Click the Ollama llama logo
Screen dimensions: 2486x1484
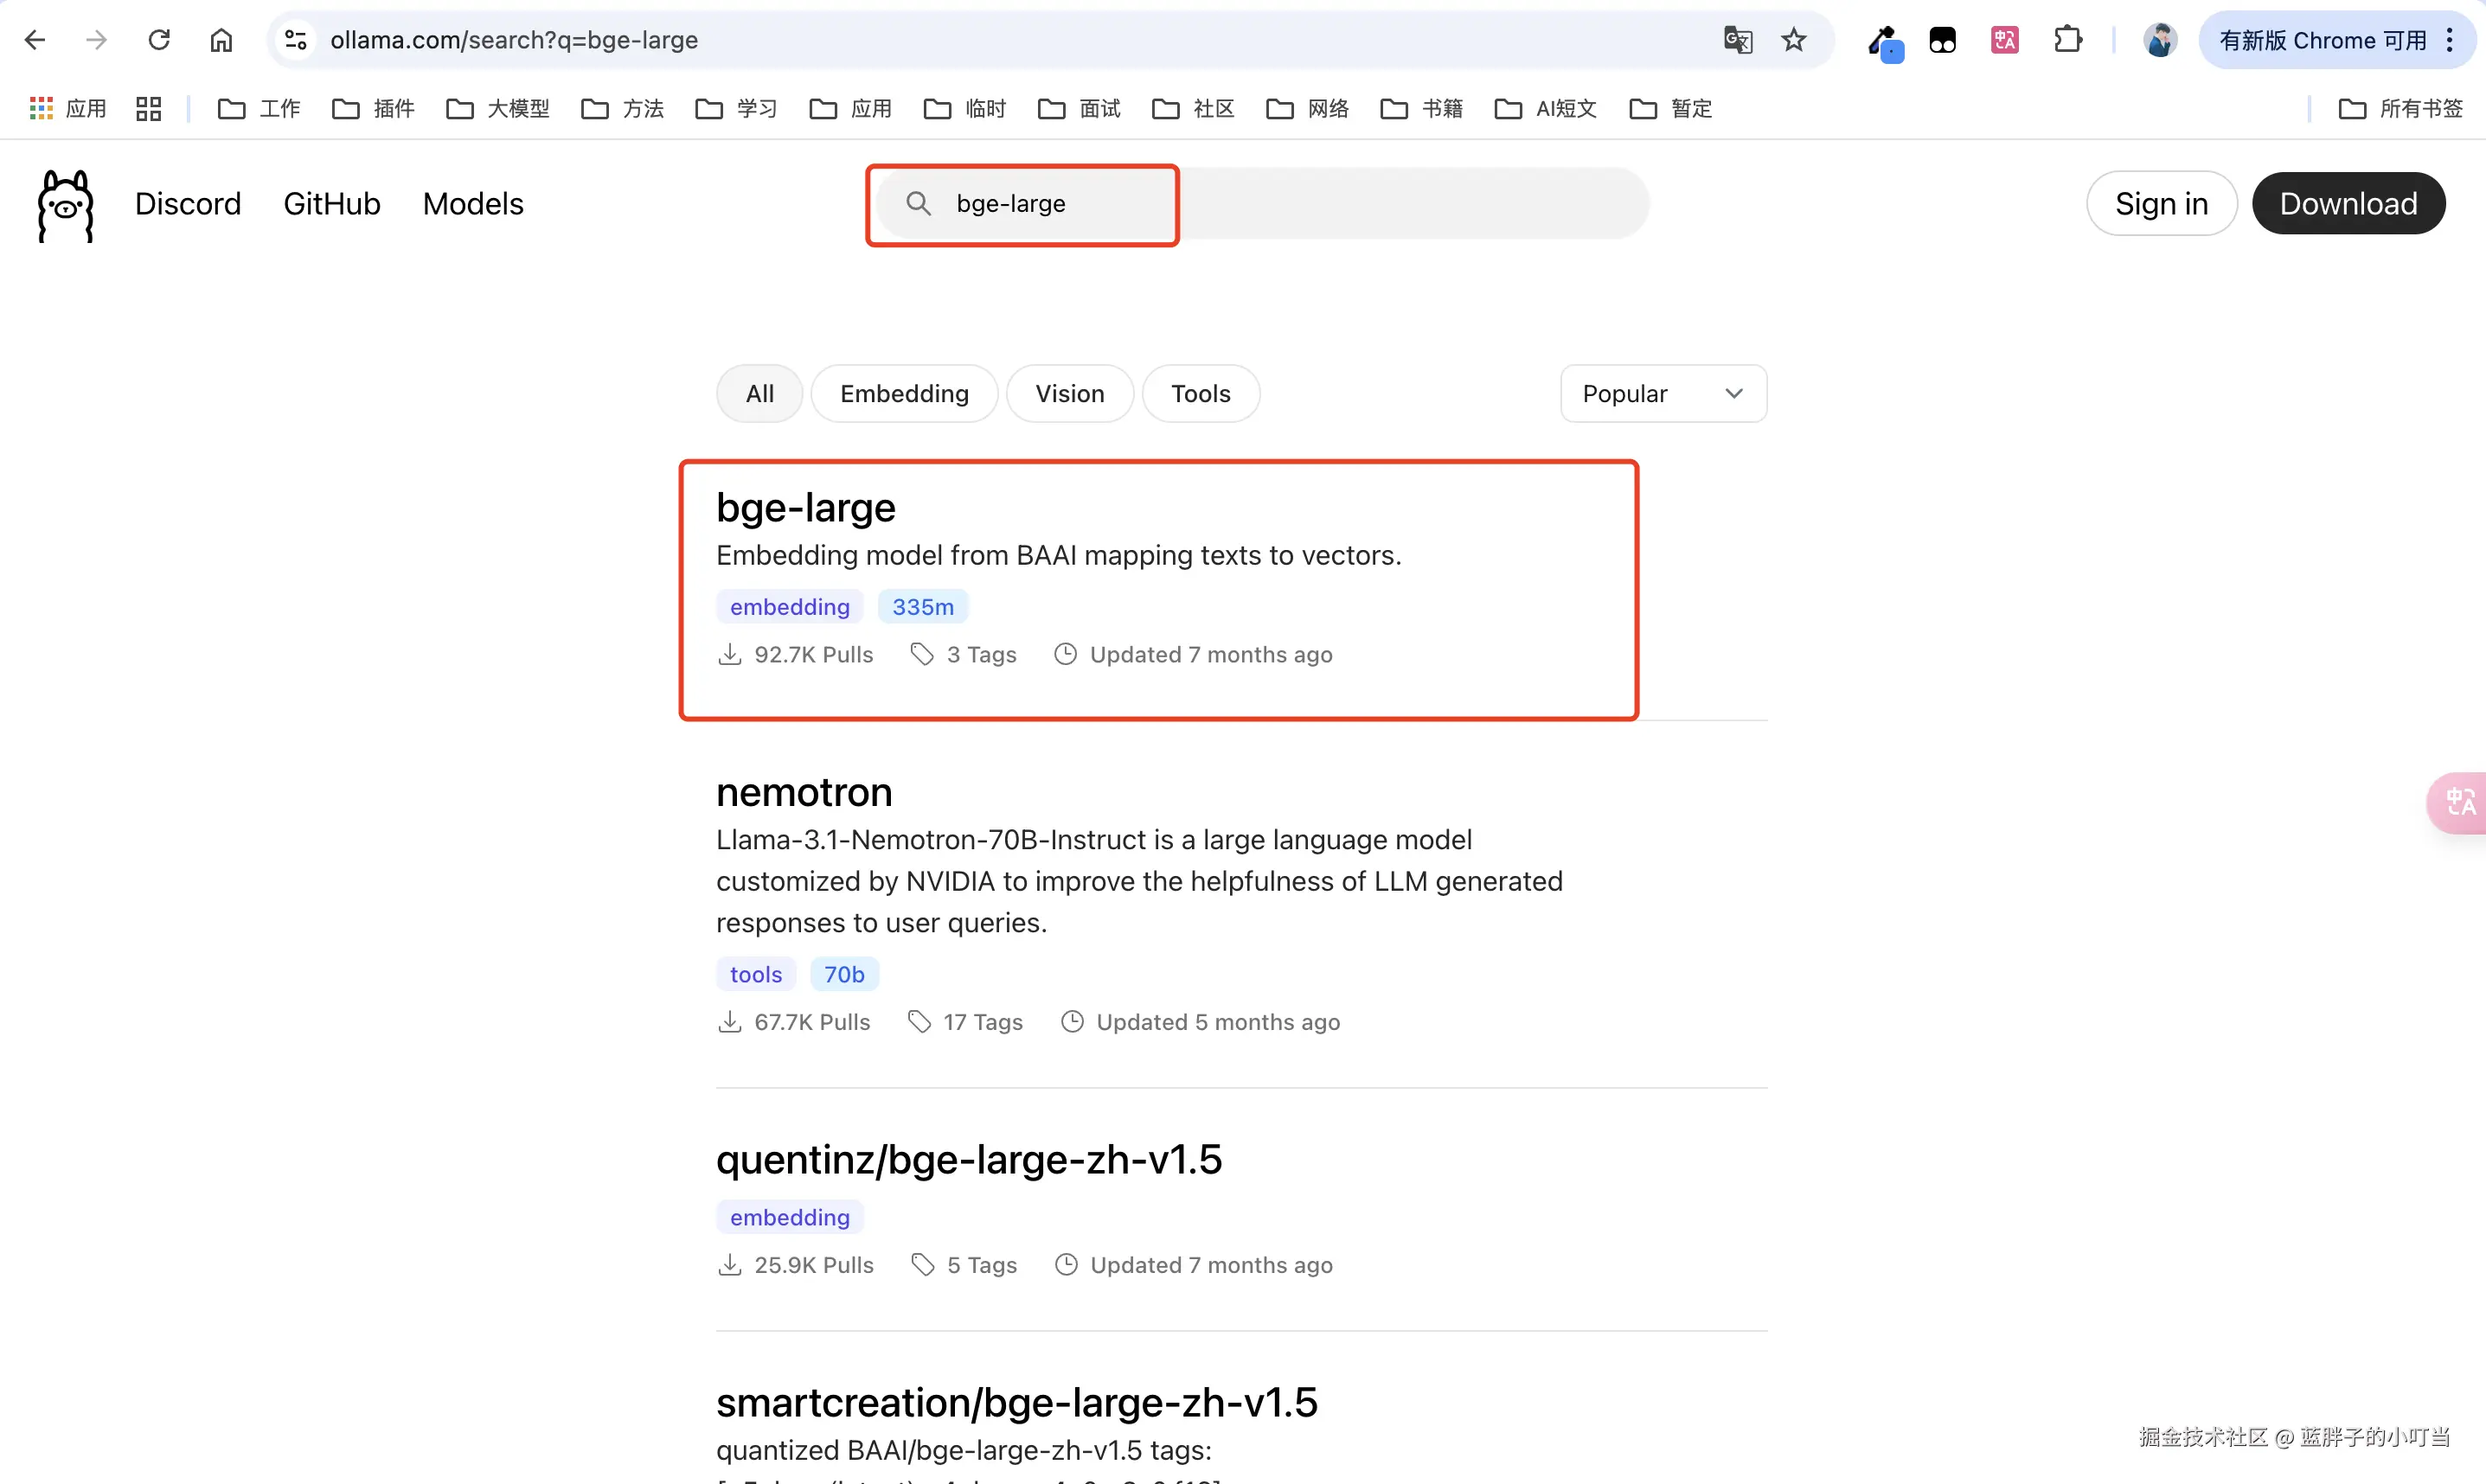tap(64, 205)
